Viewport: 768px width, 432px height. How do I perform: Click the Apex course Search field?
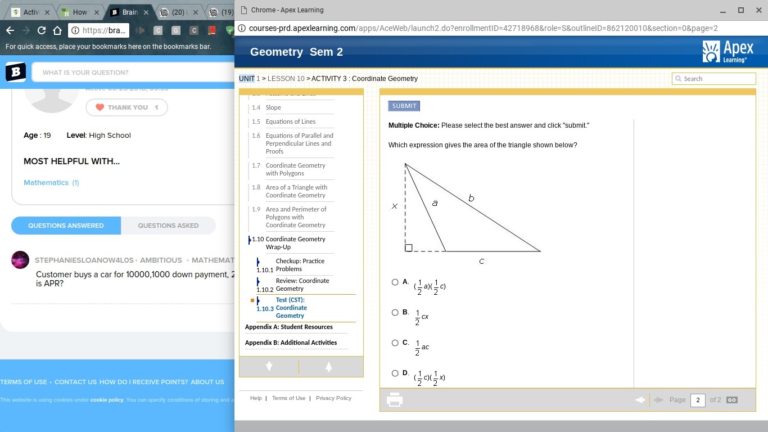[x=714, y=79]
